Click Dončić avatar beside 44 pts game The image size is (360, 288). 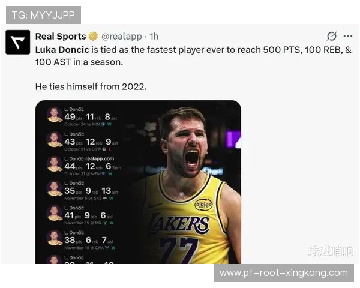(x=54, y=164)
